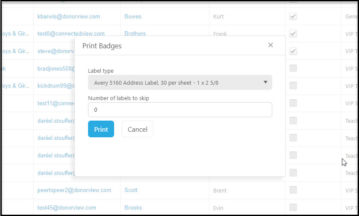Toggle checkbox in Evin Brooks row

293,207
